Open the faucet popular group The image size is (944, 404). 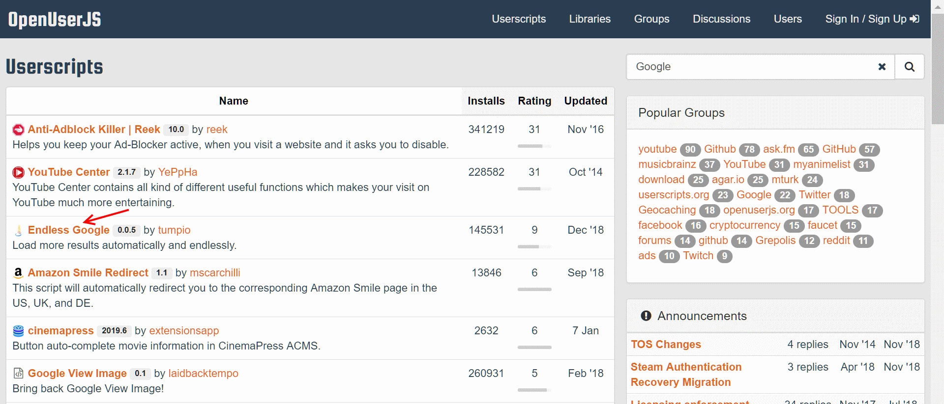coord(822,225)
